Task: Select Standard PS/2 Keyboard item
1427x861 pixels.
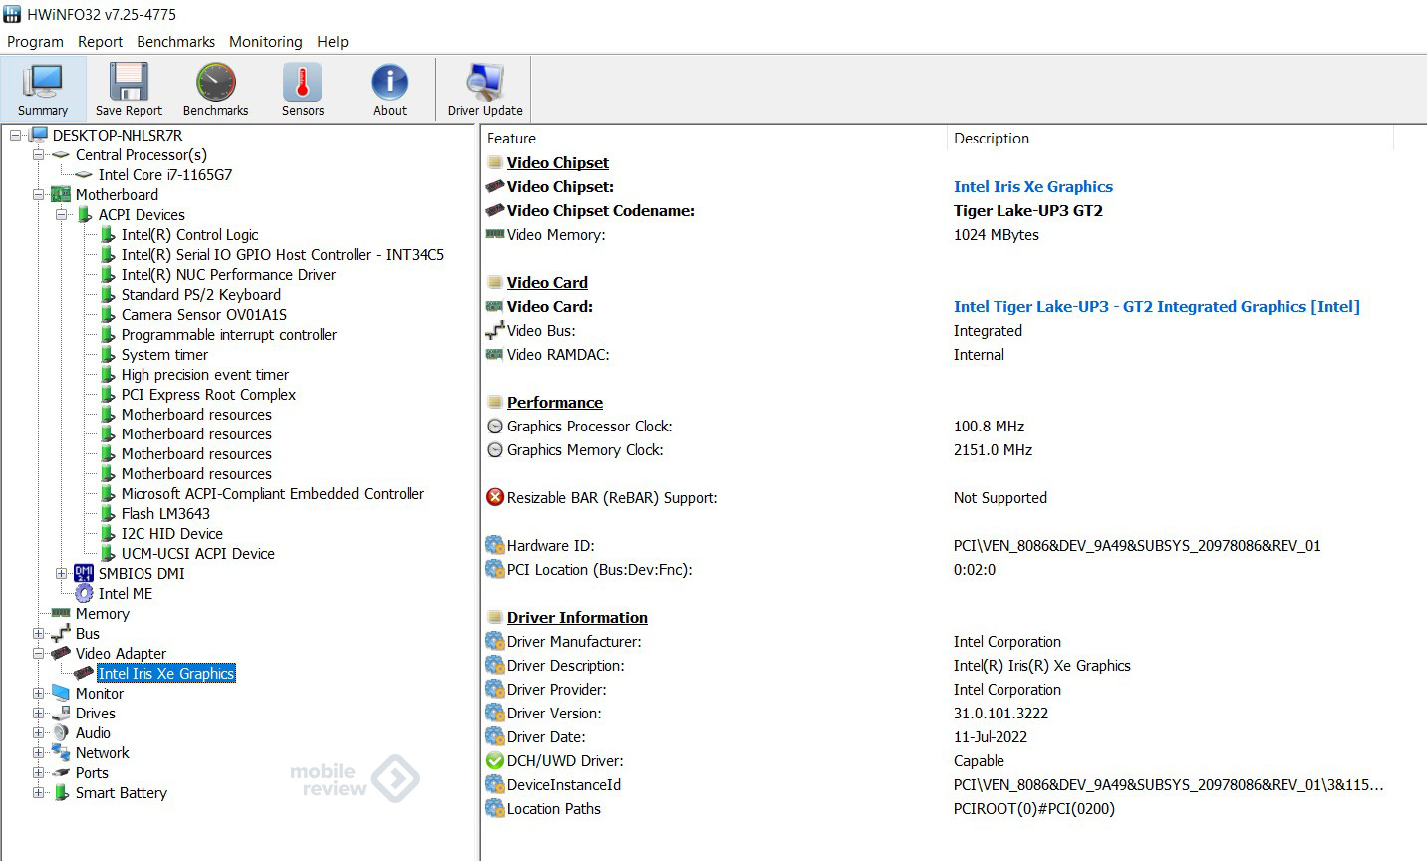Action: 200,294
